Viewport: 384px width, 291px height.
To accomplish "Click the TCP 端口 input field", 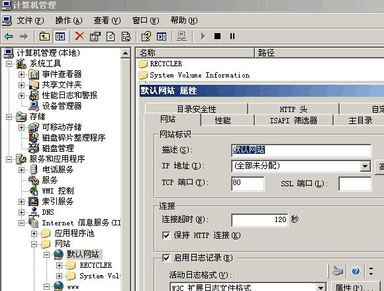I will click(248, 184).
